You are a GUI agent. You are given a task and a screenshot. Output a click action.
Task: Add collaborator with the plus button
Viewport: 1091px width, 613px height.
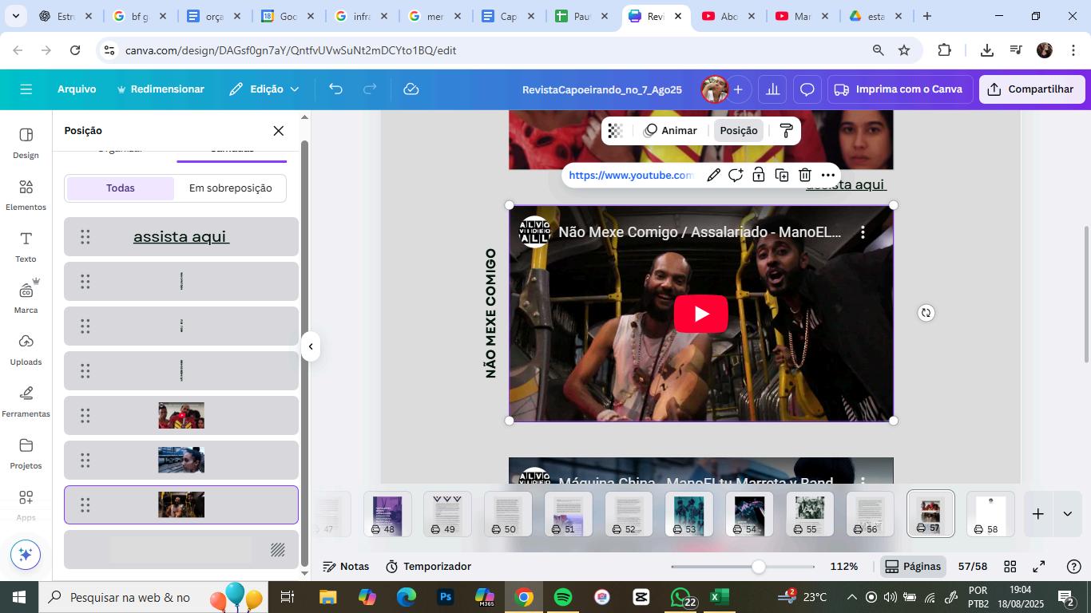coord(738,89)
